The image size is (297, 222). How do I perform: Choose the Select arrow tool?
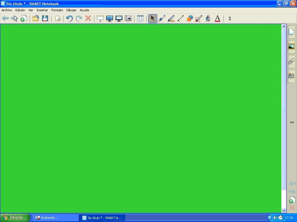(153, 18)
